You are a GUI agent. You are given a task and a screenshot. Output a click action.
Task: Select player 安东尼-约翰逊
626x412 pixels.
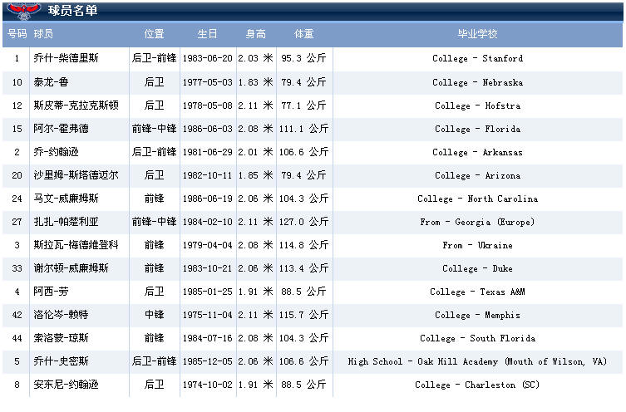click(x=66, y=385)
